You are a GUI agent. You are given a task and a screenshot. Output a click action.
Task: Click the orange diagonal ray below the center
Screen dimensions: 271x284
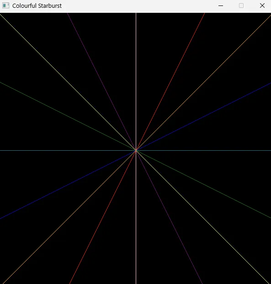[x=69, y=217]
